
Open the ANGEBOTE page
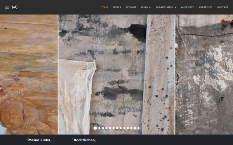click(188, 7)
